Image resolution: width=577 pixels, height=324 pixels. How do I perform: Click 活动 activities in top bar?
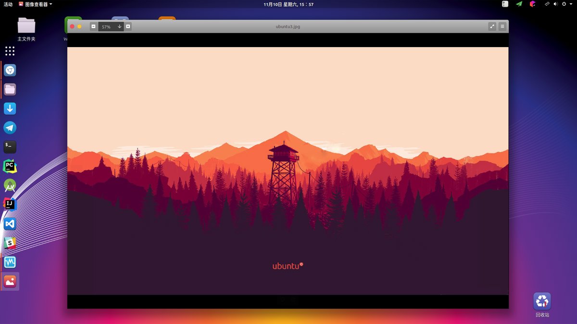coord(8,4)
